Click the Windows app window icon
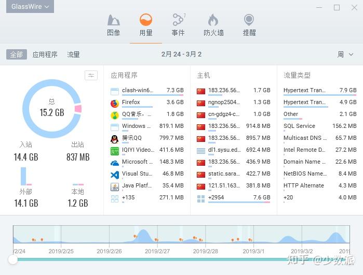This screenshot has width=363, height=275. [x=115, y=127]
